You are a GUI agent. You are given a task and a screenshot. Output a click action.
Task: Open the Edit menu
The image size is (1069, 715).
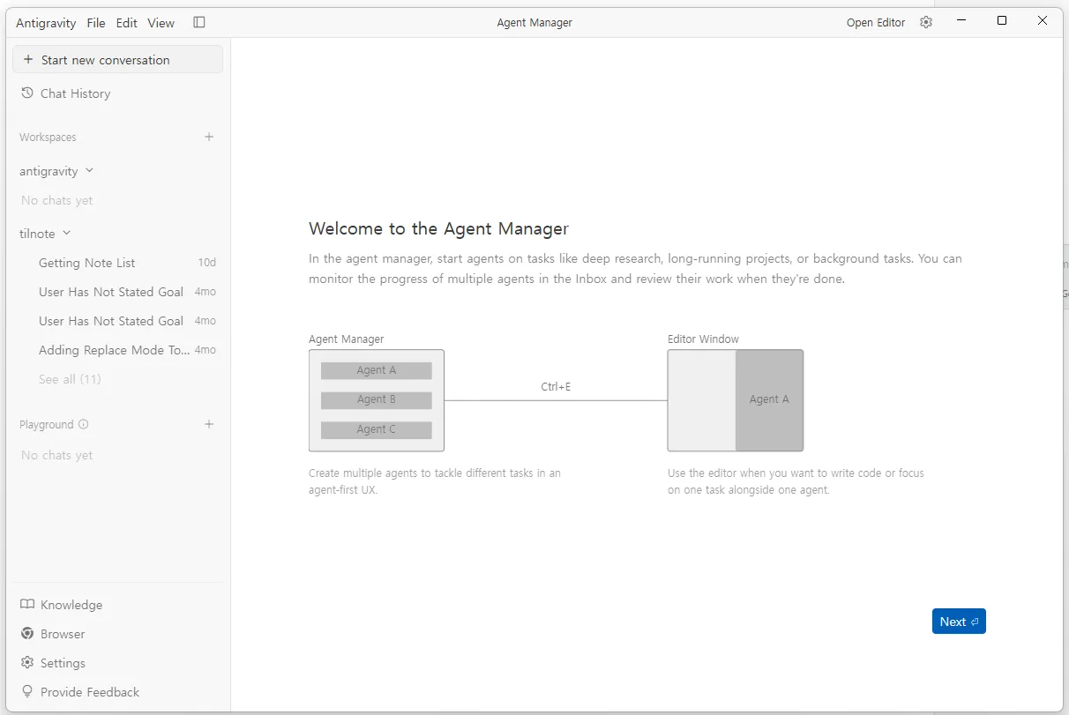[x=127, y=23]
